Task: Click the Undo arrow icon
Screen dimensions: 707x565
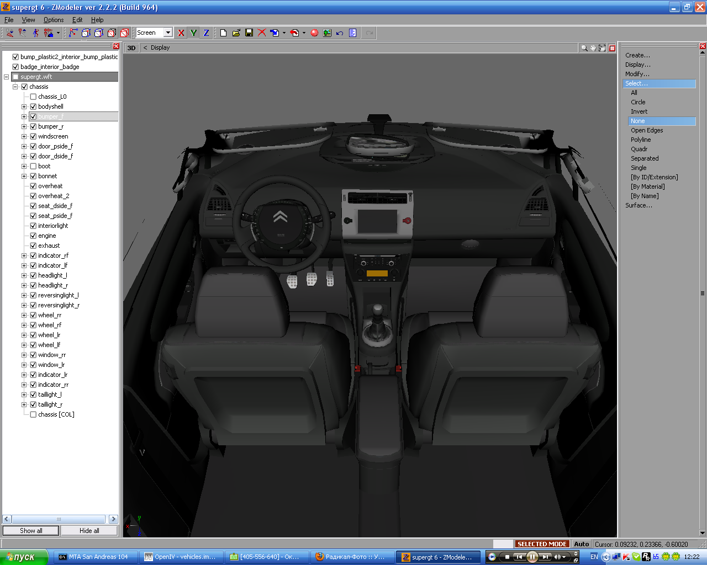Action: (340, 33)
